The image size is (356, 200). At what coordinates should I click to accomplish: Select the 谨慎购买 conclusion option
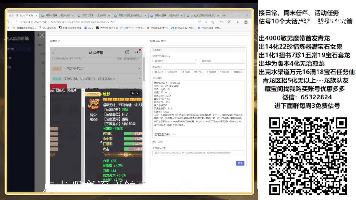(238, 72)
